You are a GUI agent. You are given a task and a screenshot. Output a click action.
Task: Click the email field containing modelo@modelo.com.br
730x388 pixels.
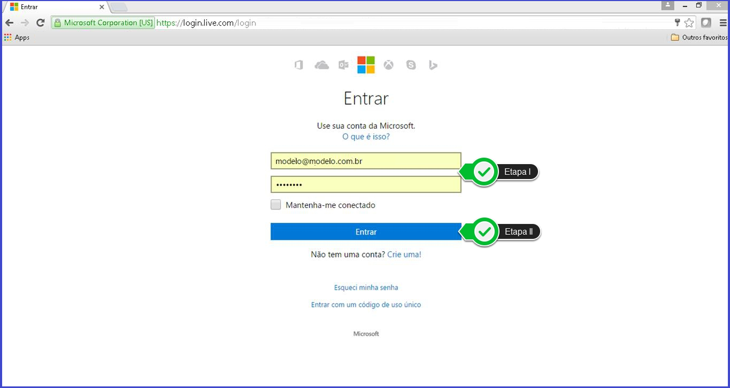[366, 161]
